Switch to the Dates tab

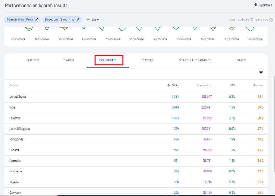pos(241,60)
